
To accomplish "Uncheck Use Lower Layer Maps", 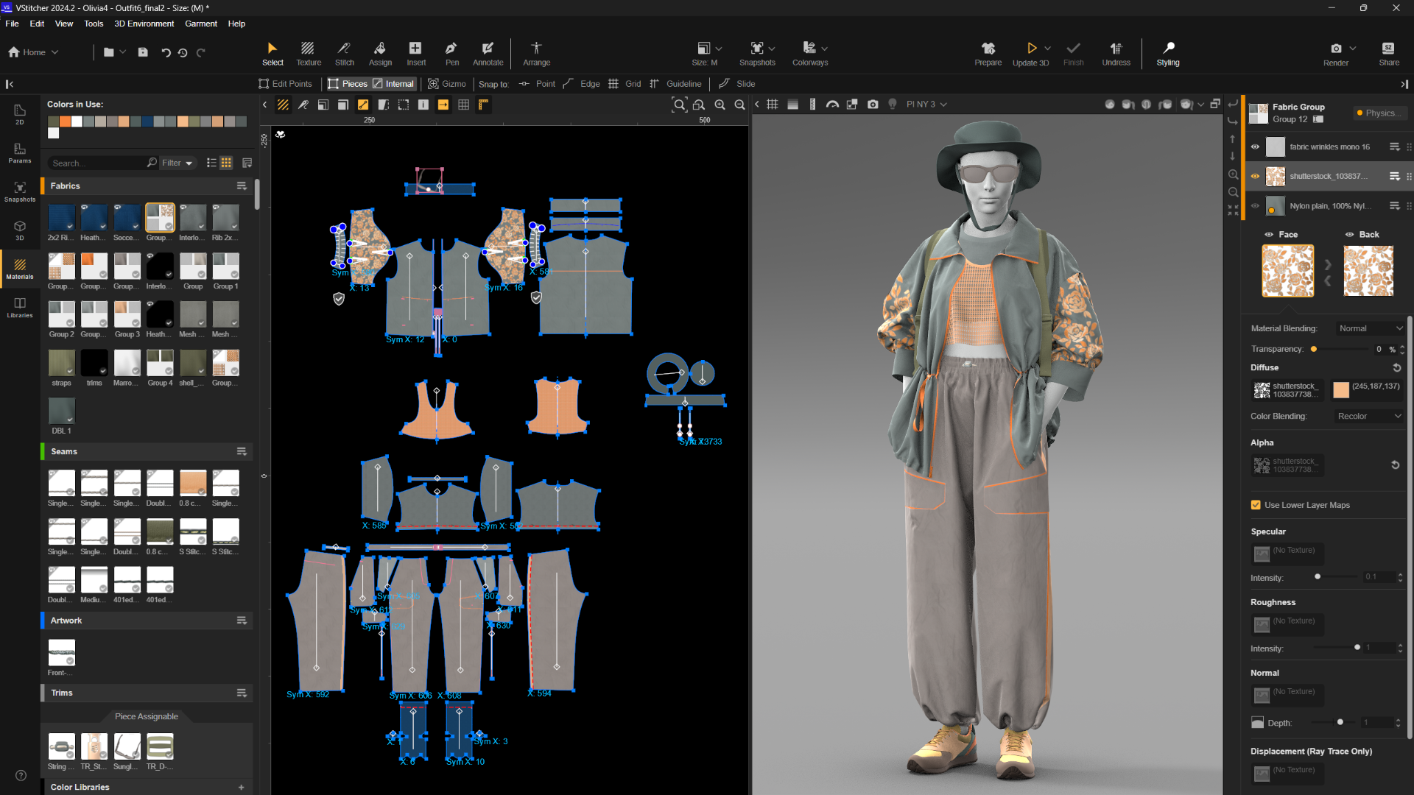I will click(x=1254, y=505).
